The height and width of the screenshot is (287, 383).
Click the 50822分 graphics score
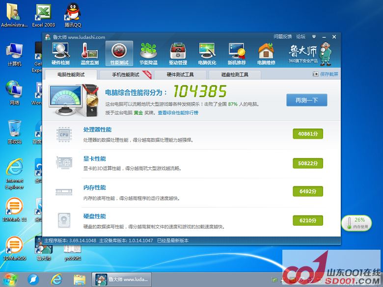pyautogui.click(x=308, y=163)
